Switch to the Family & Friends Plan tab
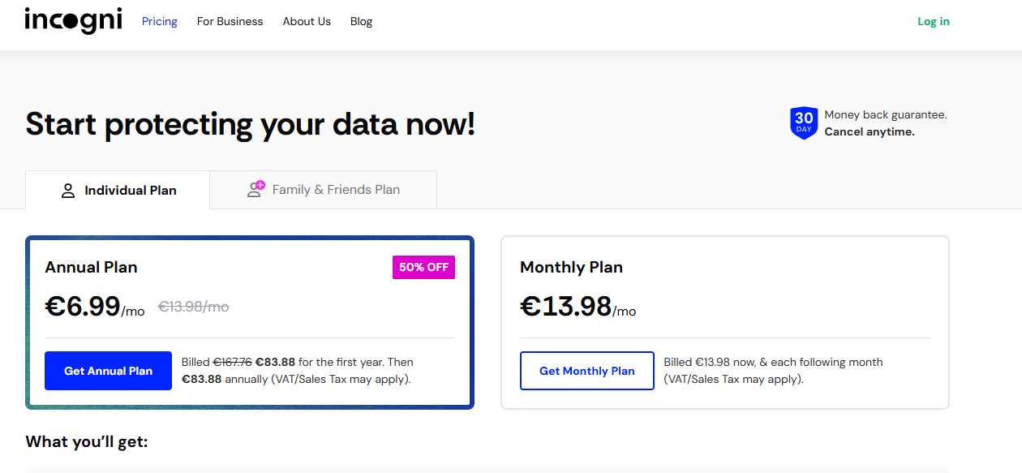 pyautogui.click(x=323, y=189)
